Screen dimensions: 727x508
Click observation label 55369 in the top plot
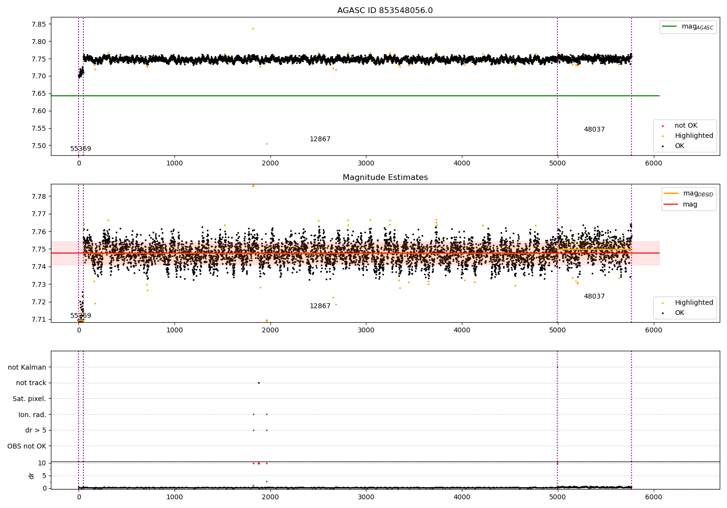[80, 149]
